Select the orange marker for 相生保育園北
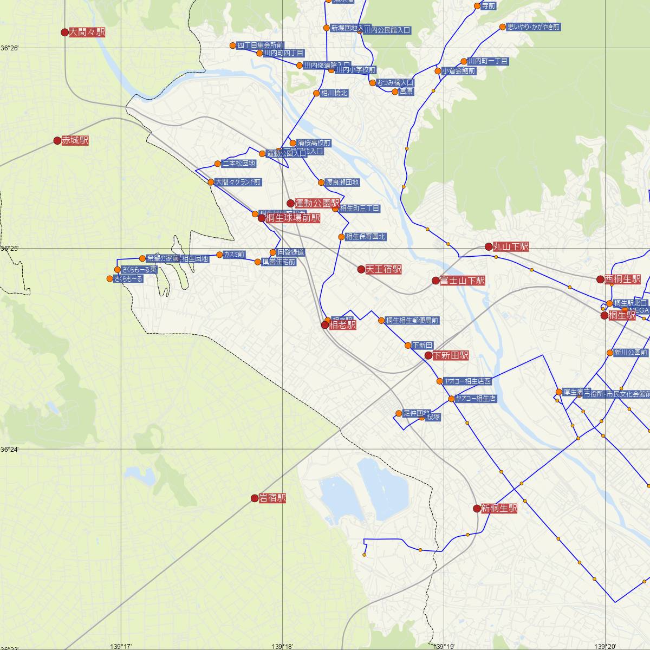This screenshot has height=650, width=650. coord(341,237)
